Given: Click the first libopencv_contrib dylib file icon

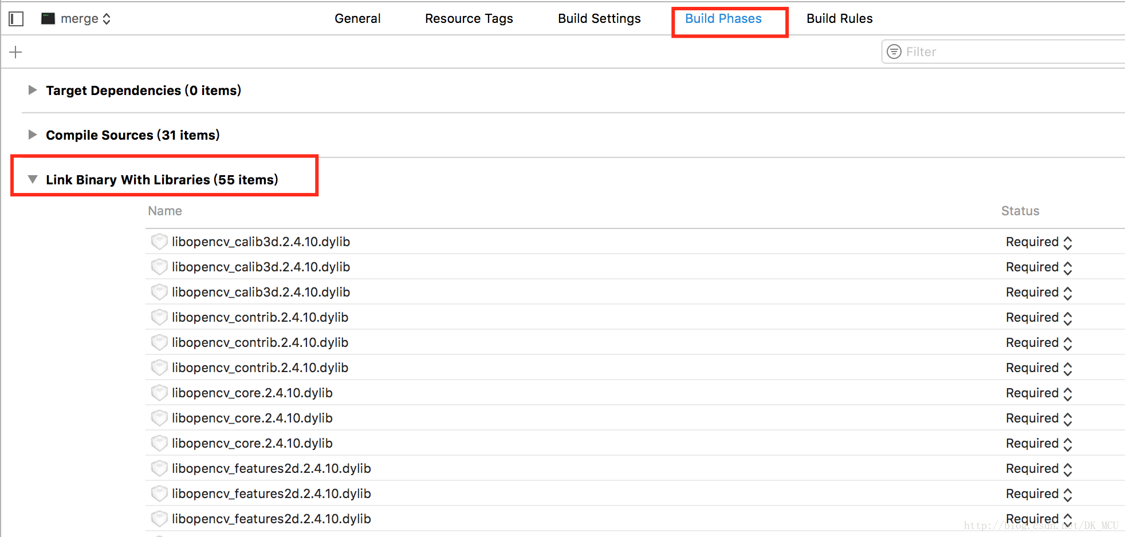Looking at the screenshot, I should [x=159, y=317].
